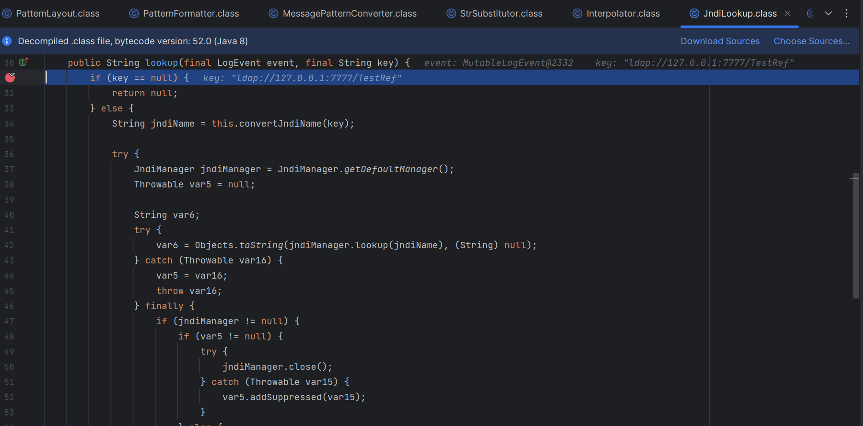
Task: Click the lookup method name on line 30
Action: pyautogui.click(x=162, y=63)
